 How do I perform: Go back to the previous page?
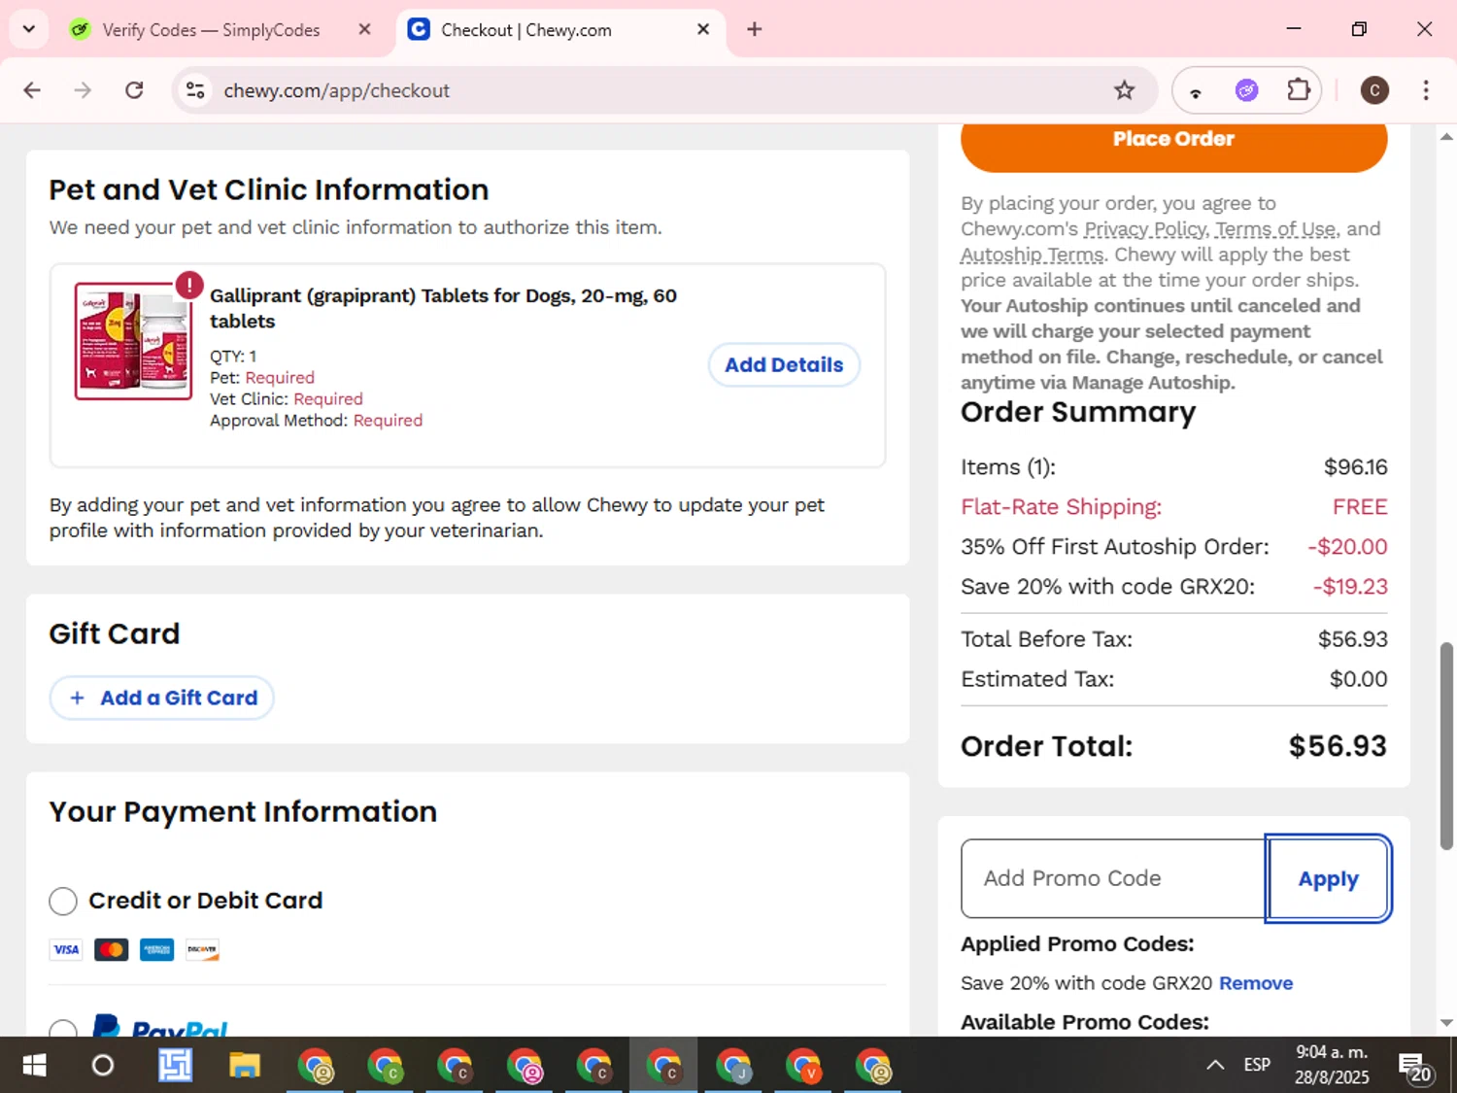click(x=32, y=90)
